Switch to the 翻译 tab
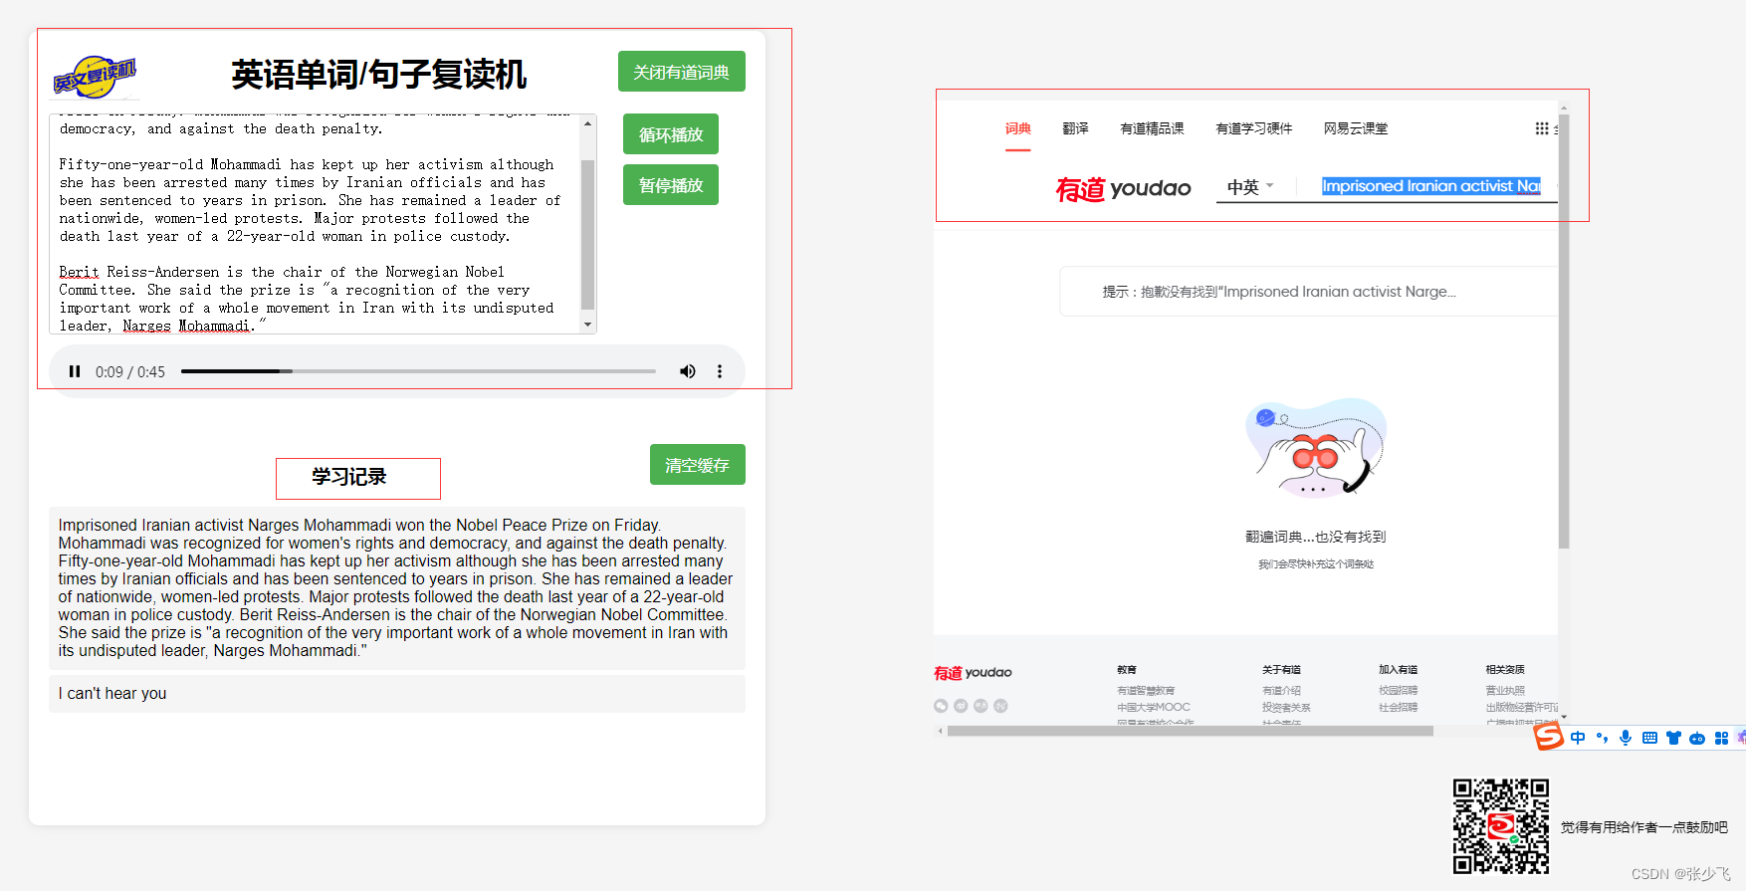The width and height of the screenshot is (1746, 891). point(1075,128)
